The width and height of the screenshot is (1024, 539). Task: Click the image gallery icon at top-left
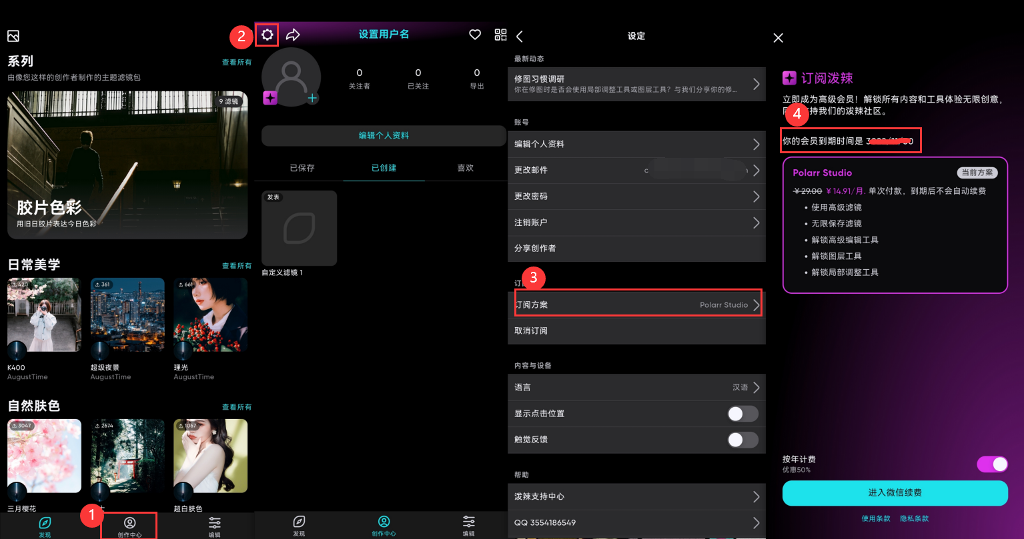tap(13, 36)
